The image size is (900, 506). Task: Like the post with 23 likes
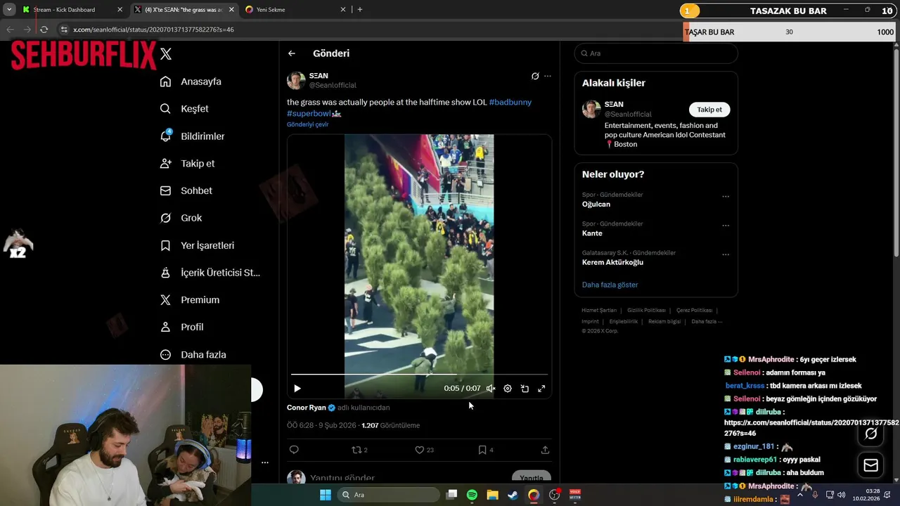click(x=424, y=450)
